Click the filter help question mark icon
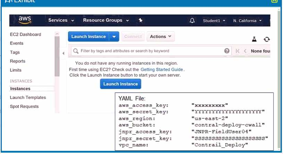The height and width of the screenshot is (154, 283). [x=227, y=51]
